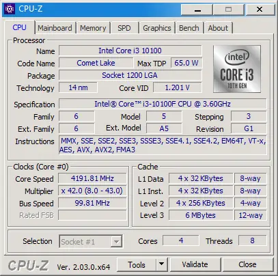Open the Tools dropdown arrow
The height and width of the screenshot is (276, 278).
coord(162,264)
